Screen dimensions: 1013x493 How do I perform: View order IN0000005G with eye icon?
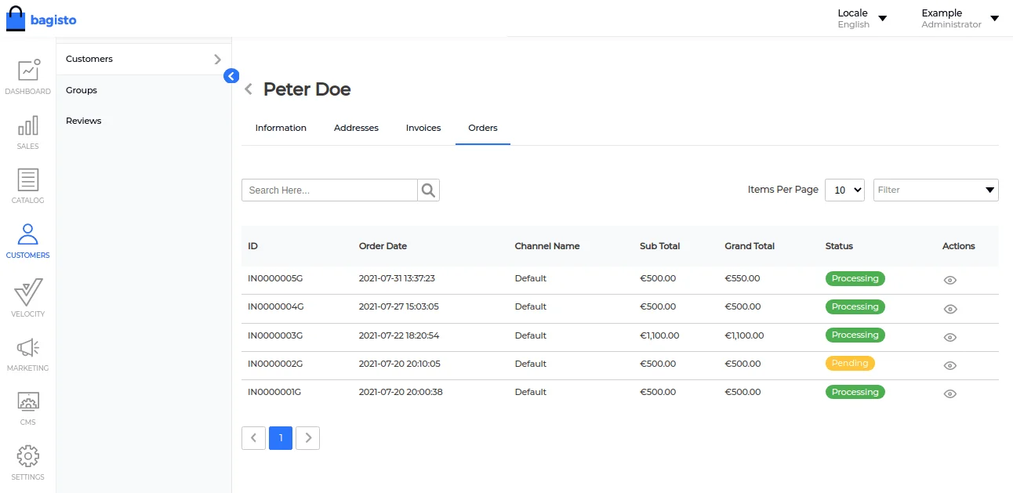[x=950, y=280]
